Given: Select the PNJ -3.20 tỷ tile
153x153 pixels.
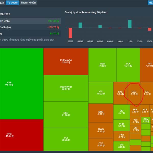Looking at the screenshot, I should tap(122, 136).
